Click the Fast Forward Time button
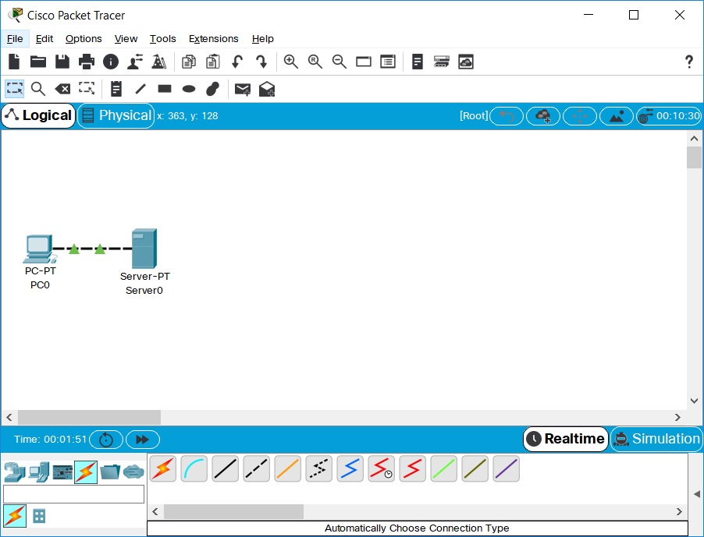Viewport: 704px width, 537px height. [142, 440]
